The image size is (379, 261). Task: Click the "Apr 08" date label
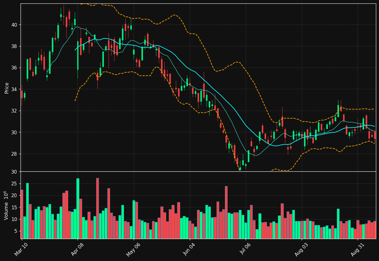click(78, 249)
